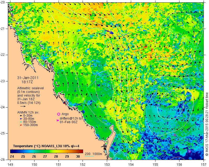
Task: Click the longitude axis label '152'
Action: 83,165
